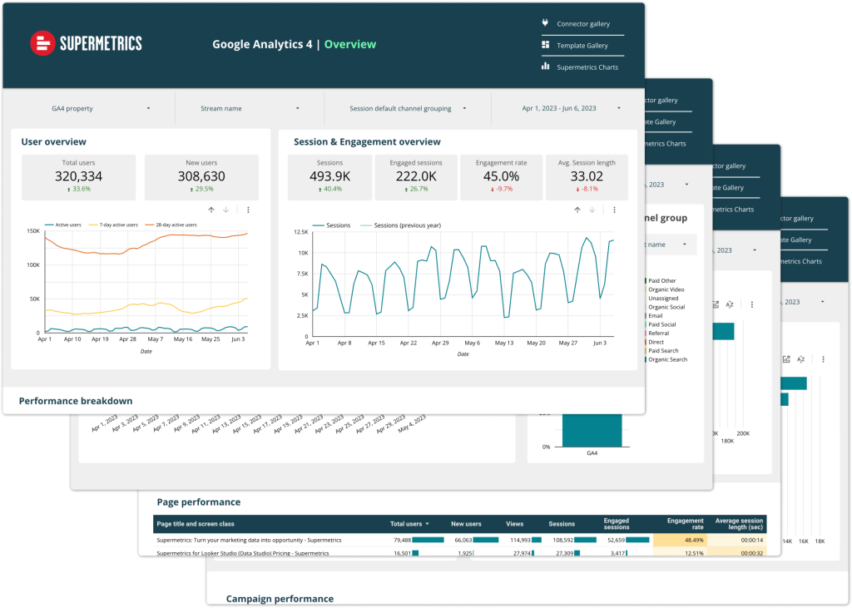Click the Direct legend entry
Viewport: 852px width, 608px height.
656,342
